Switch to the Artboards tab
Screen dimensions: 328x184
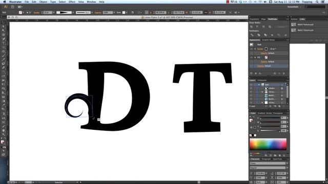click(262, 80)
